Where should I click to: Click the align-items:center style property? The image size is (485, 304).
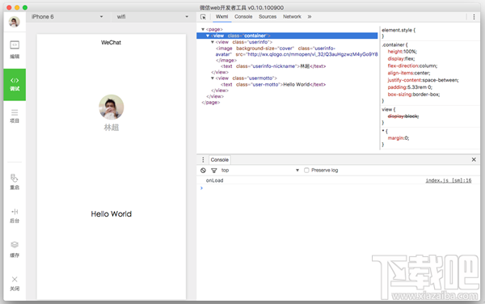click(x=408, y=73)
